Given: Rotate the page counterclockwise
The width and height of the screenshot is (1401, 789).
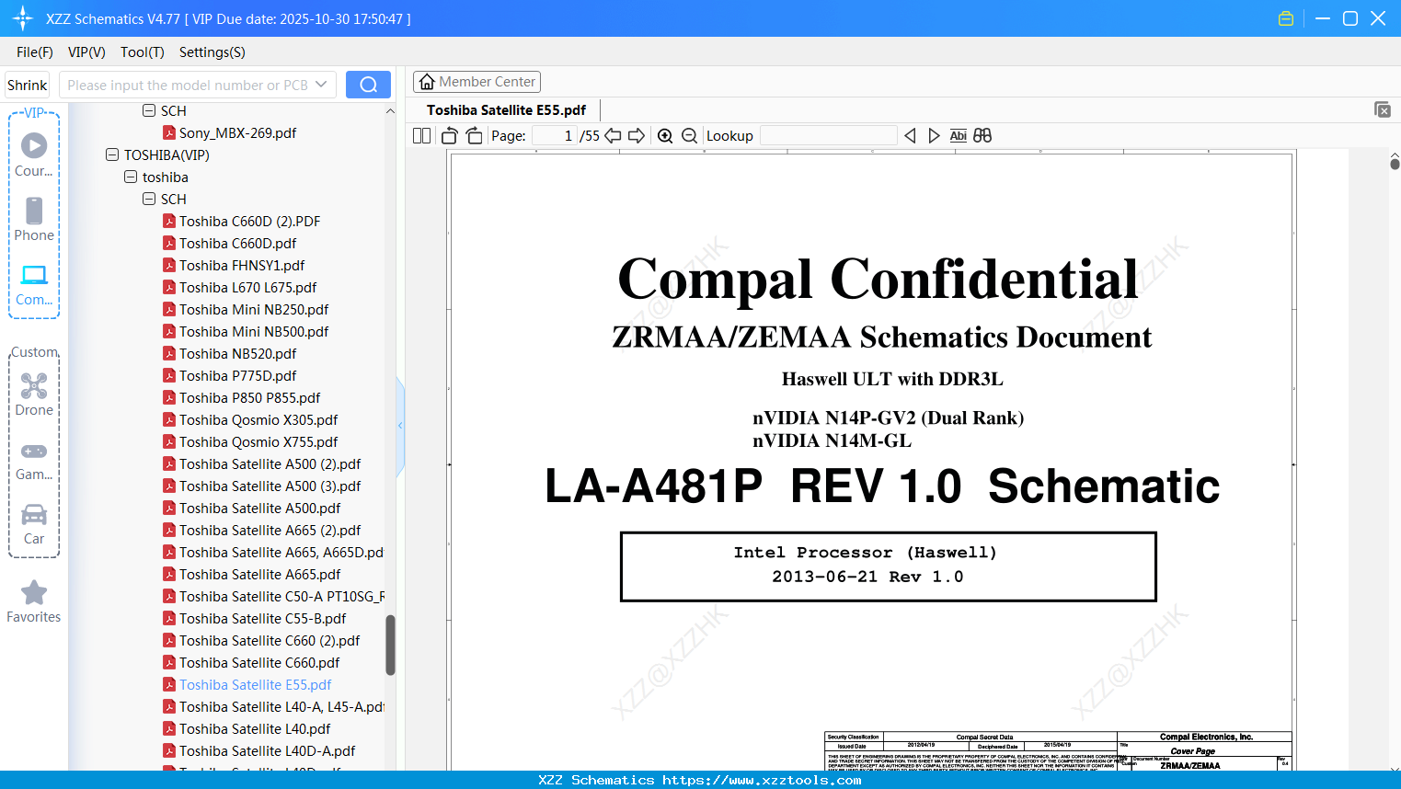Looking at the screenshot, I should point(450,136).
